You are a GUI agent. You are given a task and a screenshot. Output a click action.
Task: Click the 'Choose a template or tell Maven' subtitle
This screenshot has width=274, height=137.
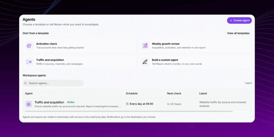click(61, 24)
